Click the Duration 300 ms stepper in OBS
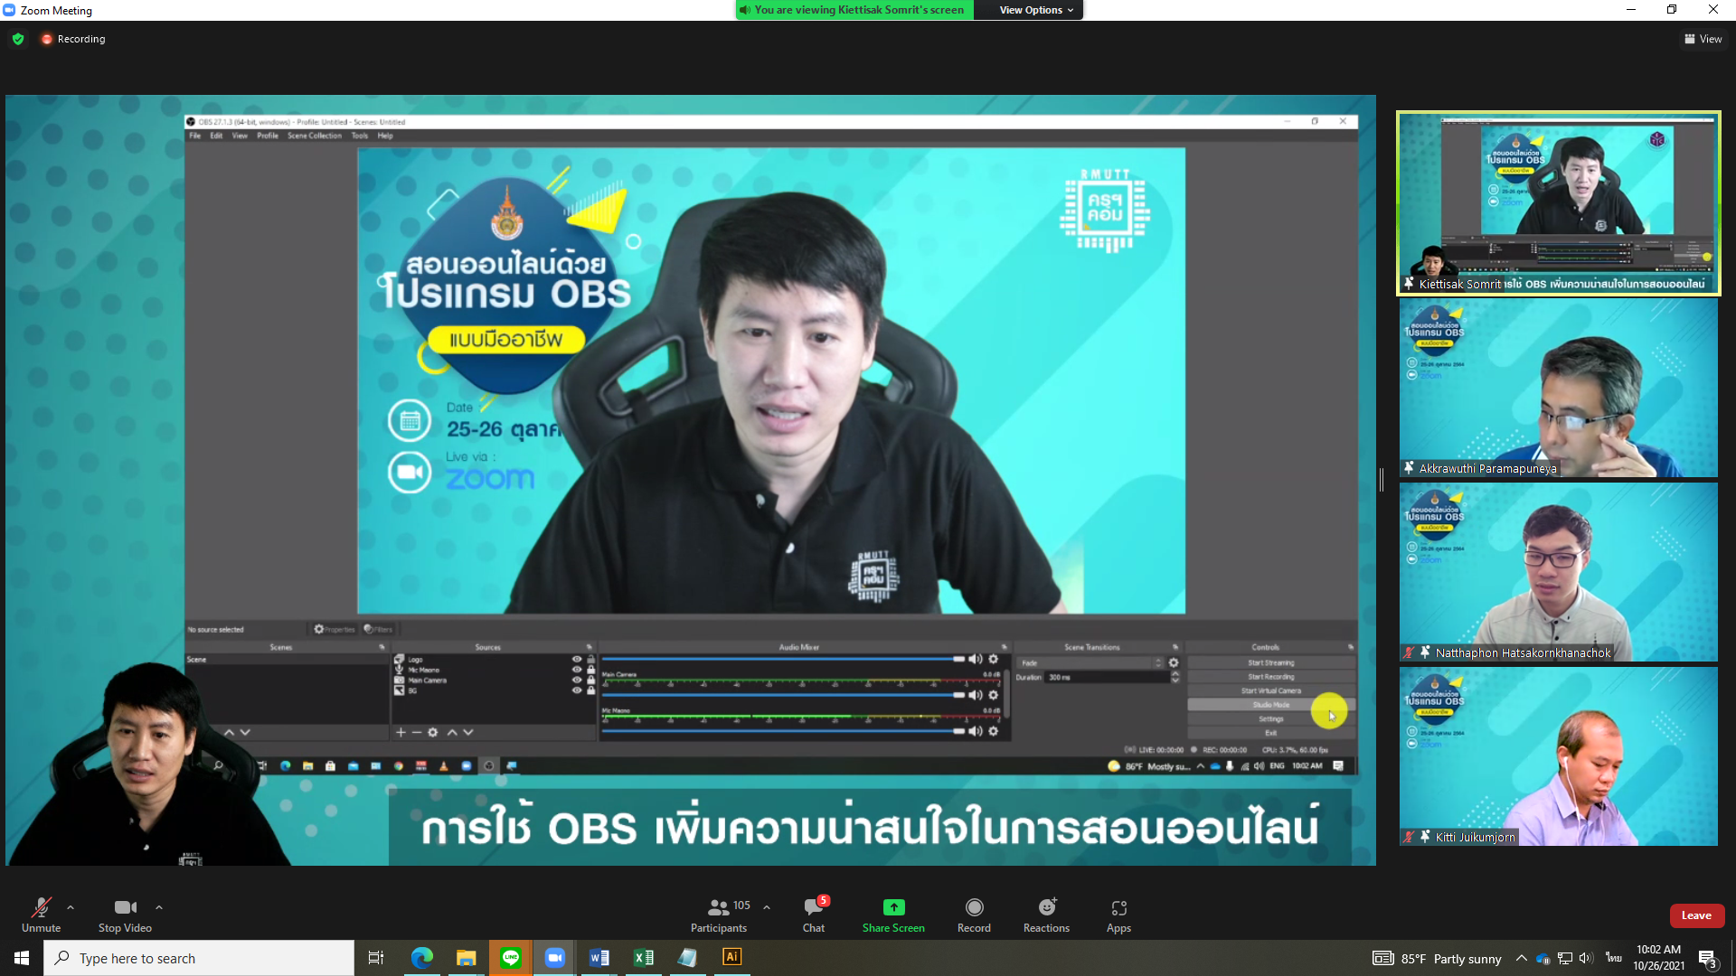 click(1175, 677)
